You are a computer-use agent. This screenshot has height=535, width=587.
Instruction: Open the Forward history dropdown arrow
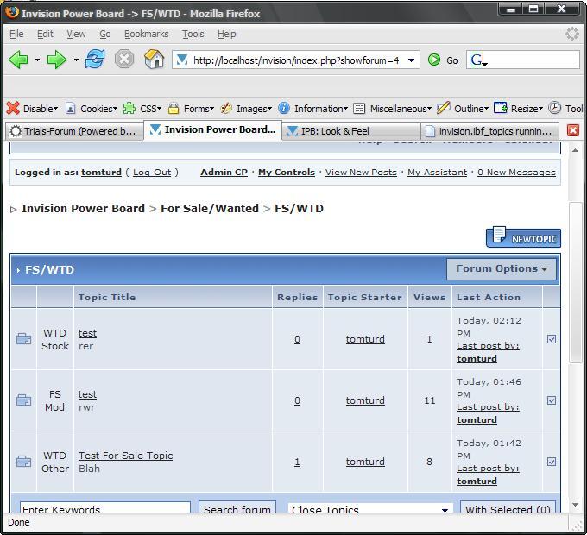76,60
